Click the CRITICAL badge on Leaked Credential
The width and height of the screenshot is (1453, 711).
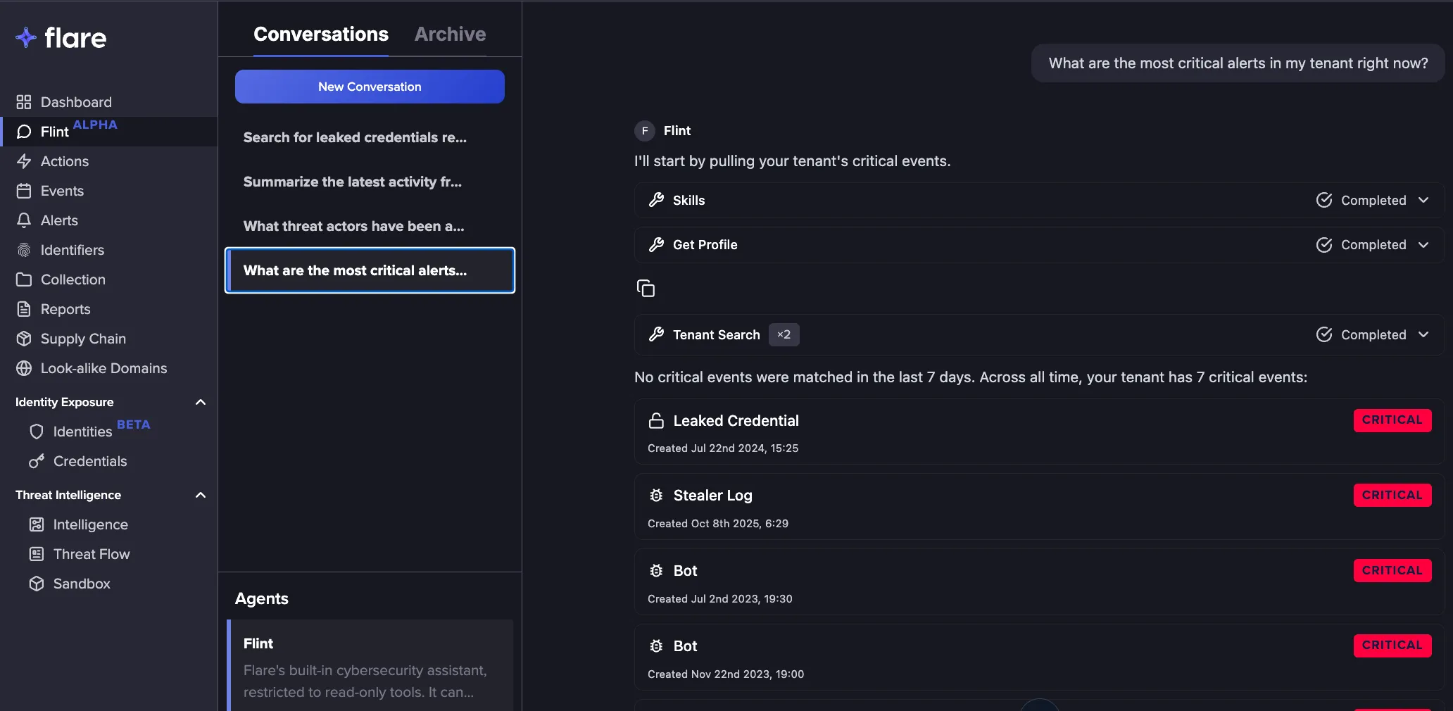pos(1392,420)
